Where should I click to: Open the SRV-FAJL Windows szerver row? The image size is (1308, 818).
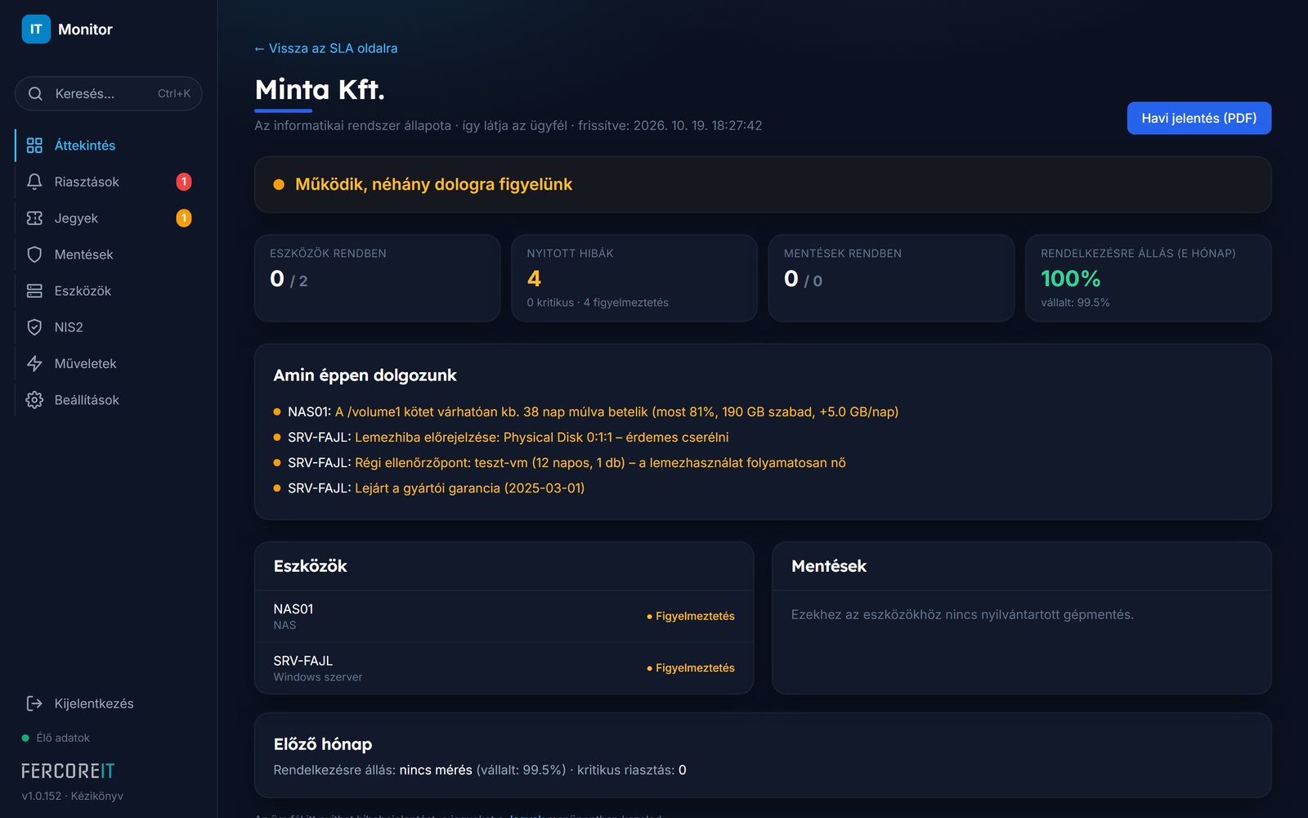point(504,668)
